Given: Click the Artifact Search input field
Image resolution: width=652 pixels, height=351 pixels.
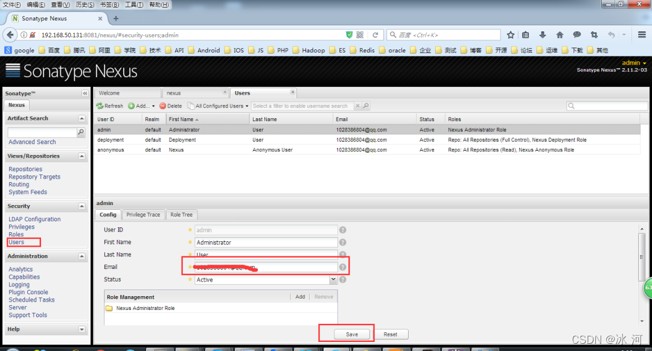Looking at the screenshot, I should (42, 132).
